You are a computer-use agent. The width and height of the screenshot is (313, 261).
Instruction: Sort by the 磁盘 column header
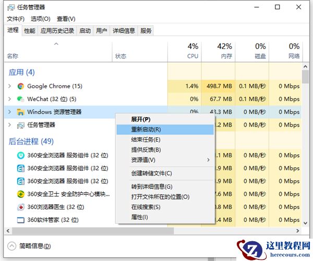click(x=252, y=52)
